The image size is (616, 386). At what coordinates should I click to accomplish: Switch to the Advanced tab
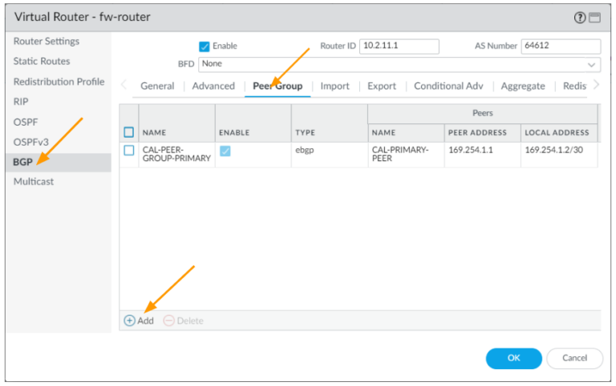pyautogui.click(x=213, y=86)
